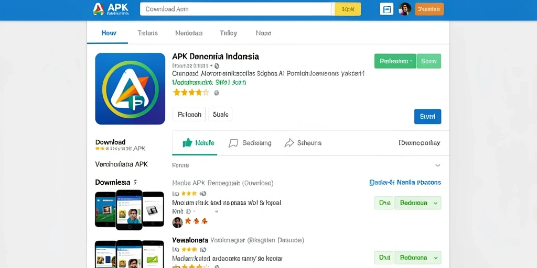The height and width of the screenshot is (268, 537).
Task: Open the Bedrtiona dropdown in Yewalonata row
Action: pyautogui.click(x=418, y=258)
